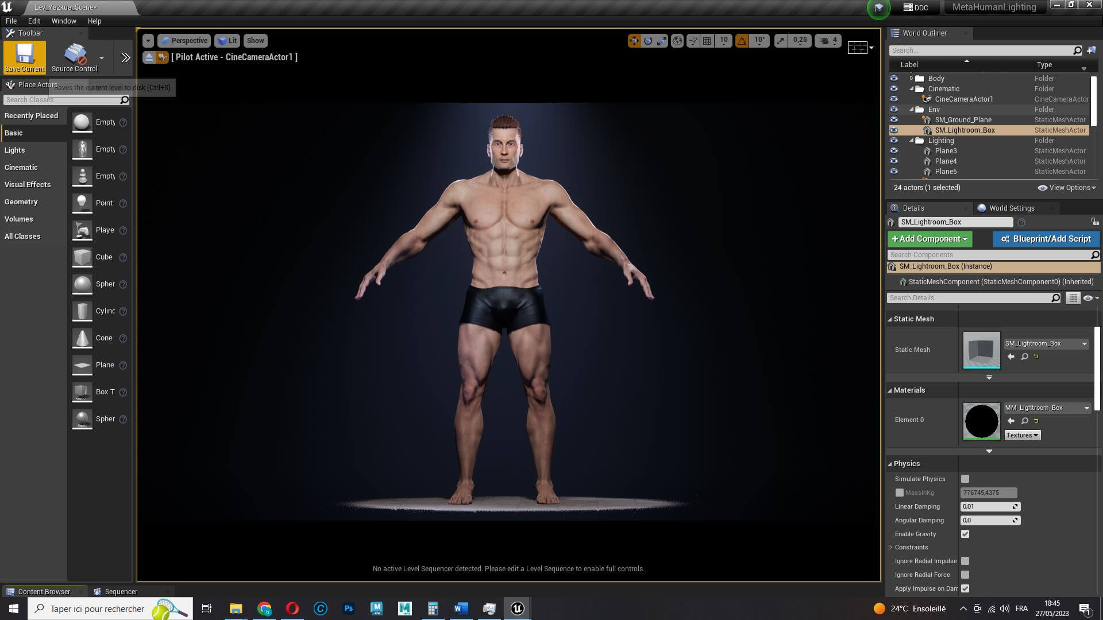
Task: Click the Save Current button
Action: point(25,57)
